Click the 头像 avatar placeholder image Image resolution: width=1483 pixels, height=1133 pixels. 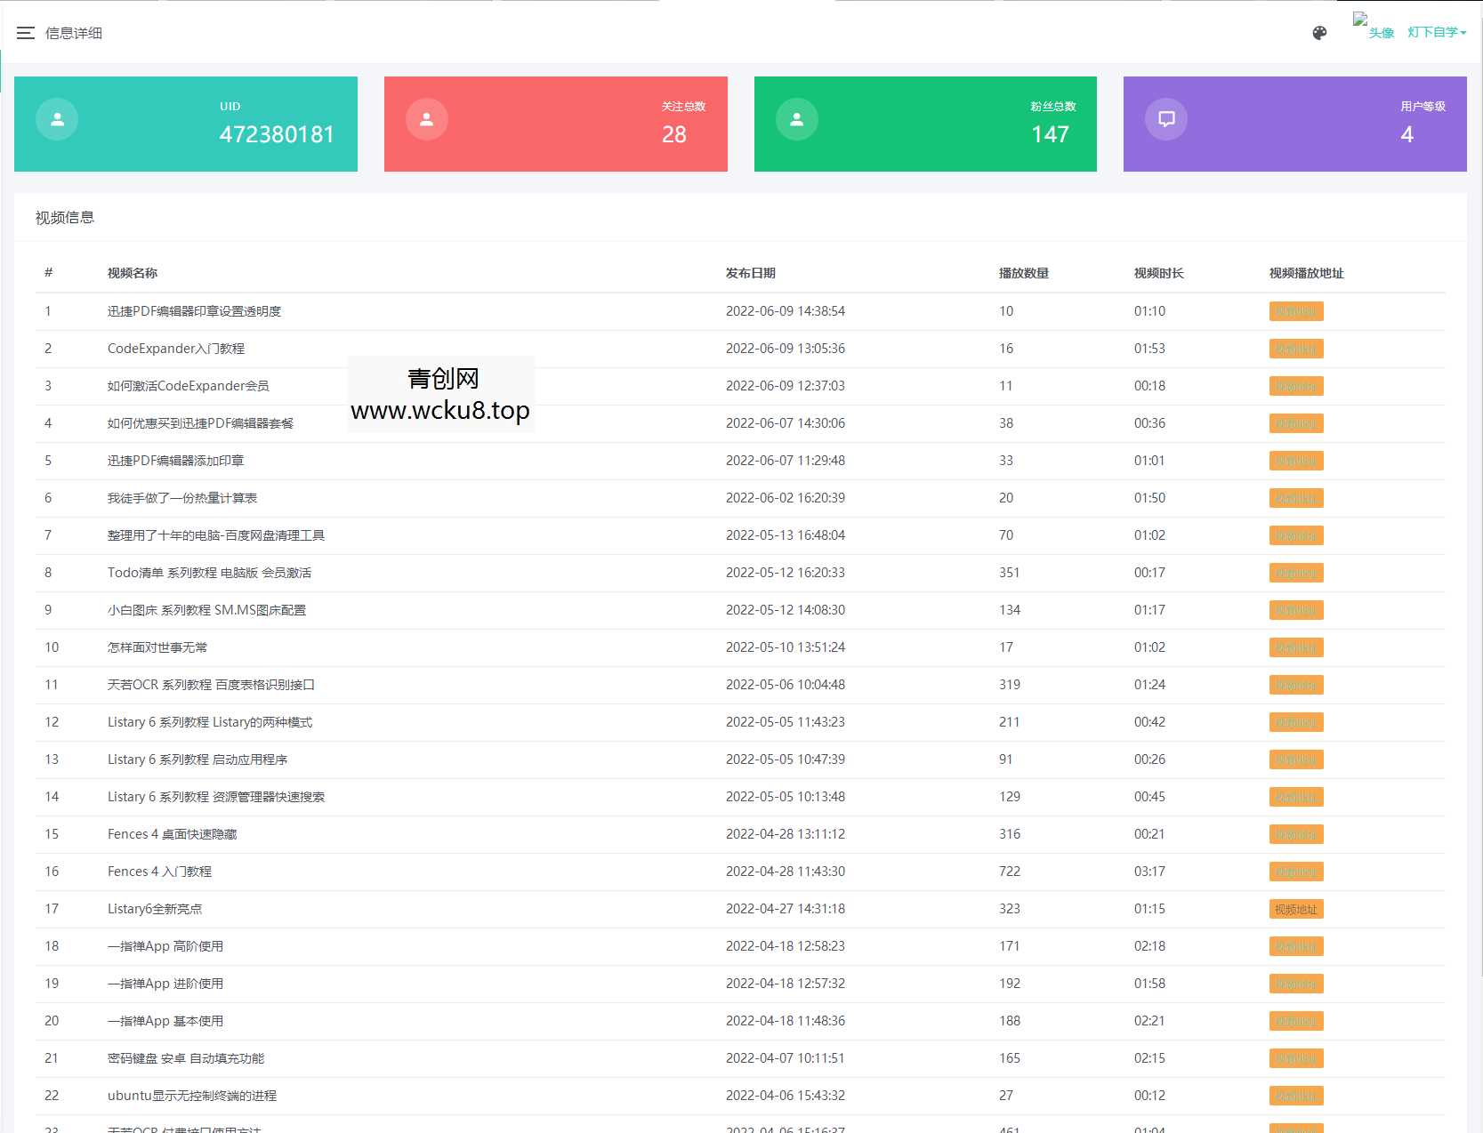(x=1373, y=25)
